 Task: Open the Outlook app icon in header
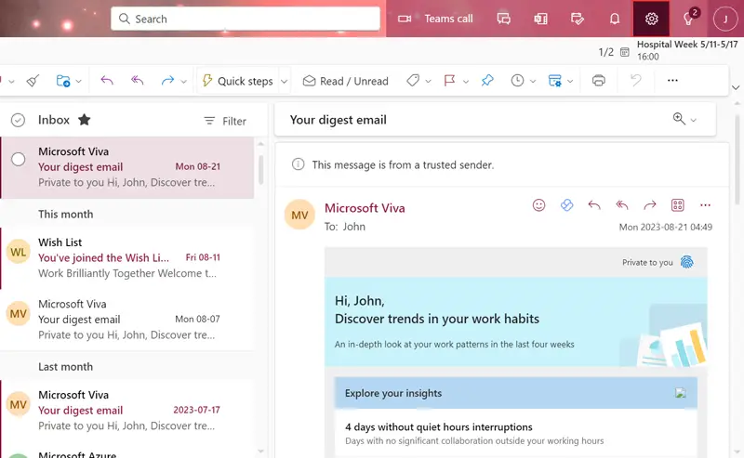[x=540, y=19]
